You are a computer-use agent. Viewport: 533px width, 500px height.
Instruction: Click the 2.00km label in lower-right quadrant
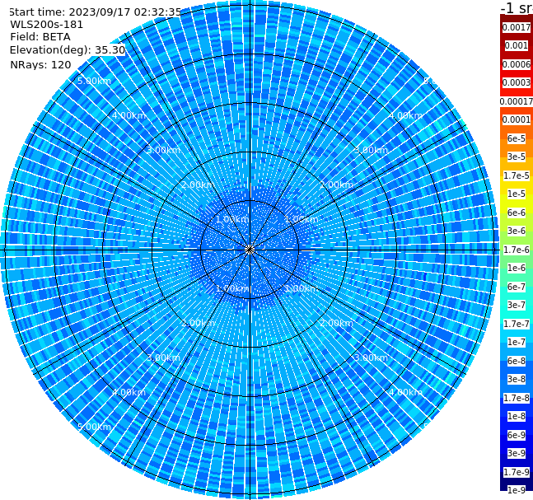point(336,323)
